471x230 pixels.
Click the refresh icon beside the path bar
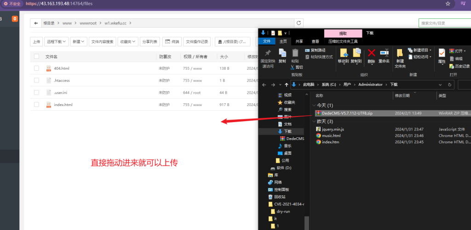299,23
